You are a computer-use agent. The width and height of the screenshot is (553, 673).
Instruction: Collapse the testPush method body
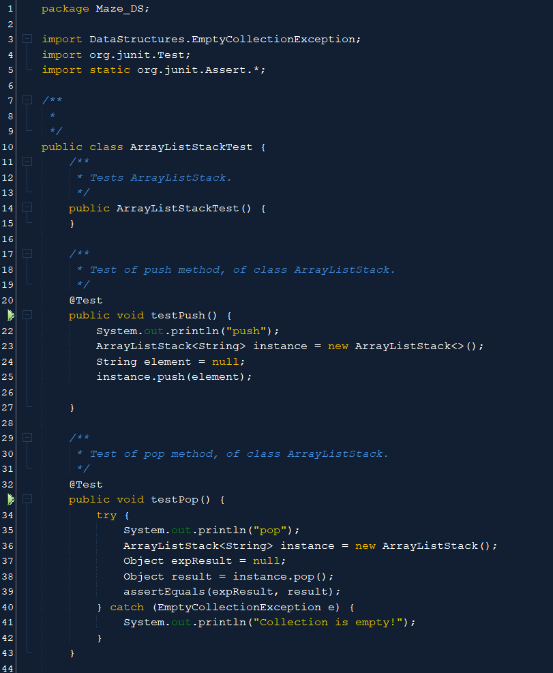tap(26, 315)
